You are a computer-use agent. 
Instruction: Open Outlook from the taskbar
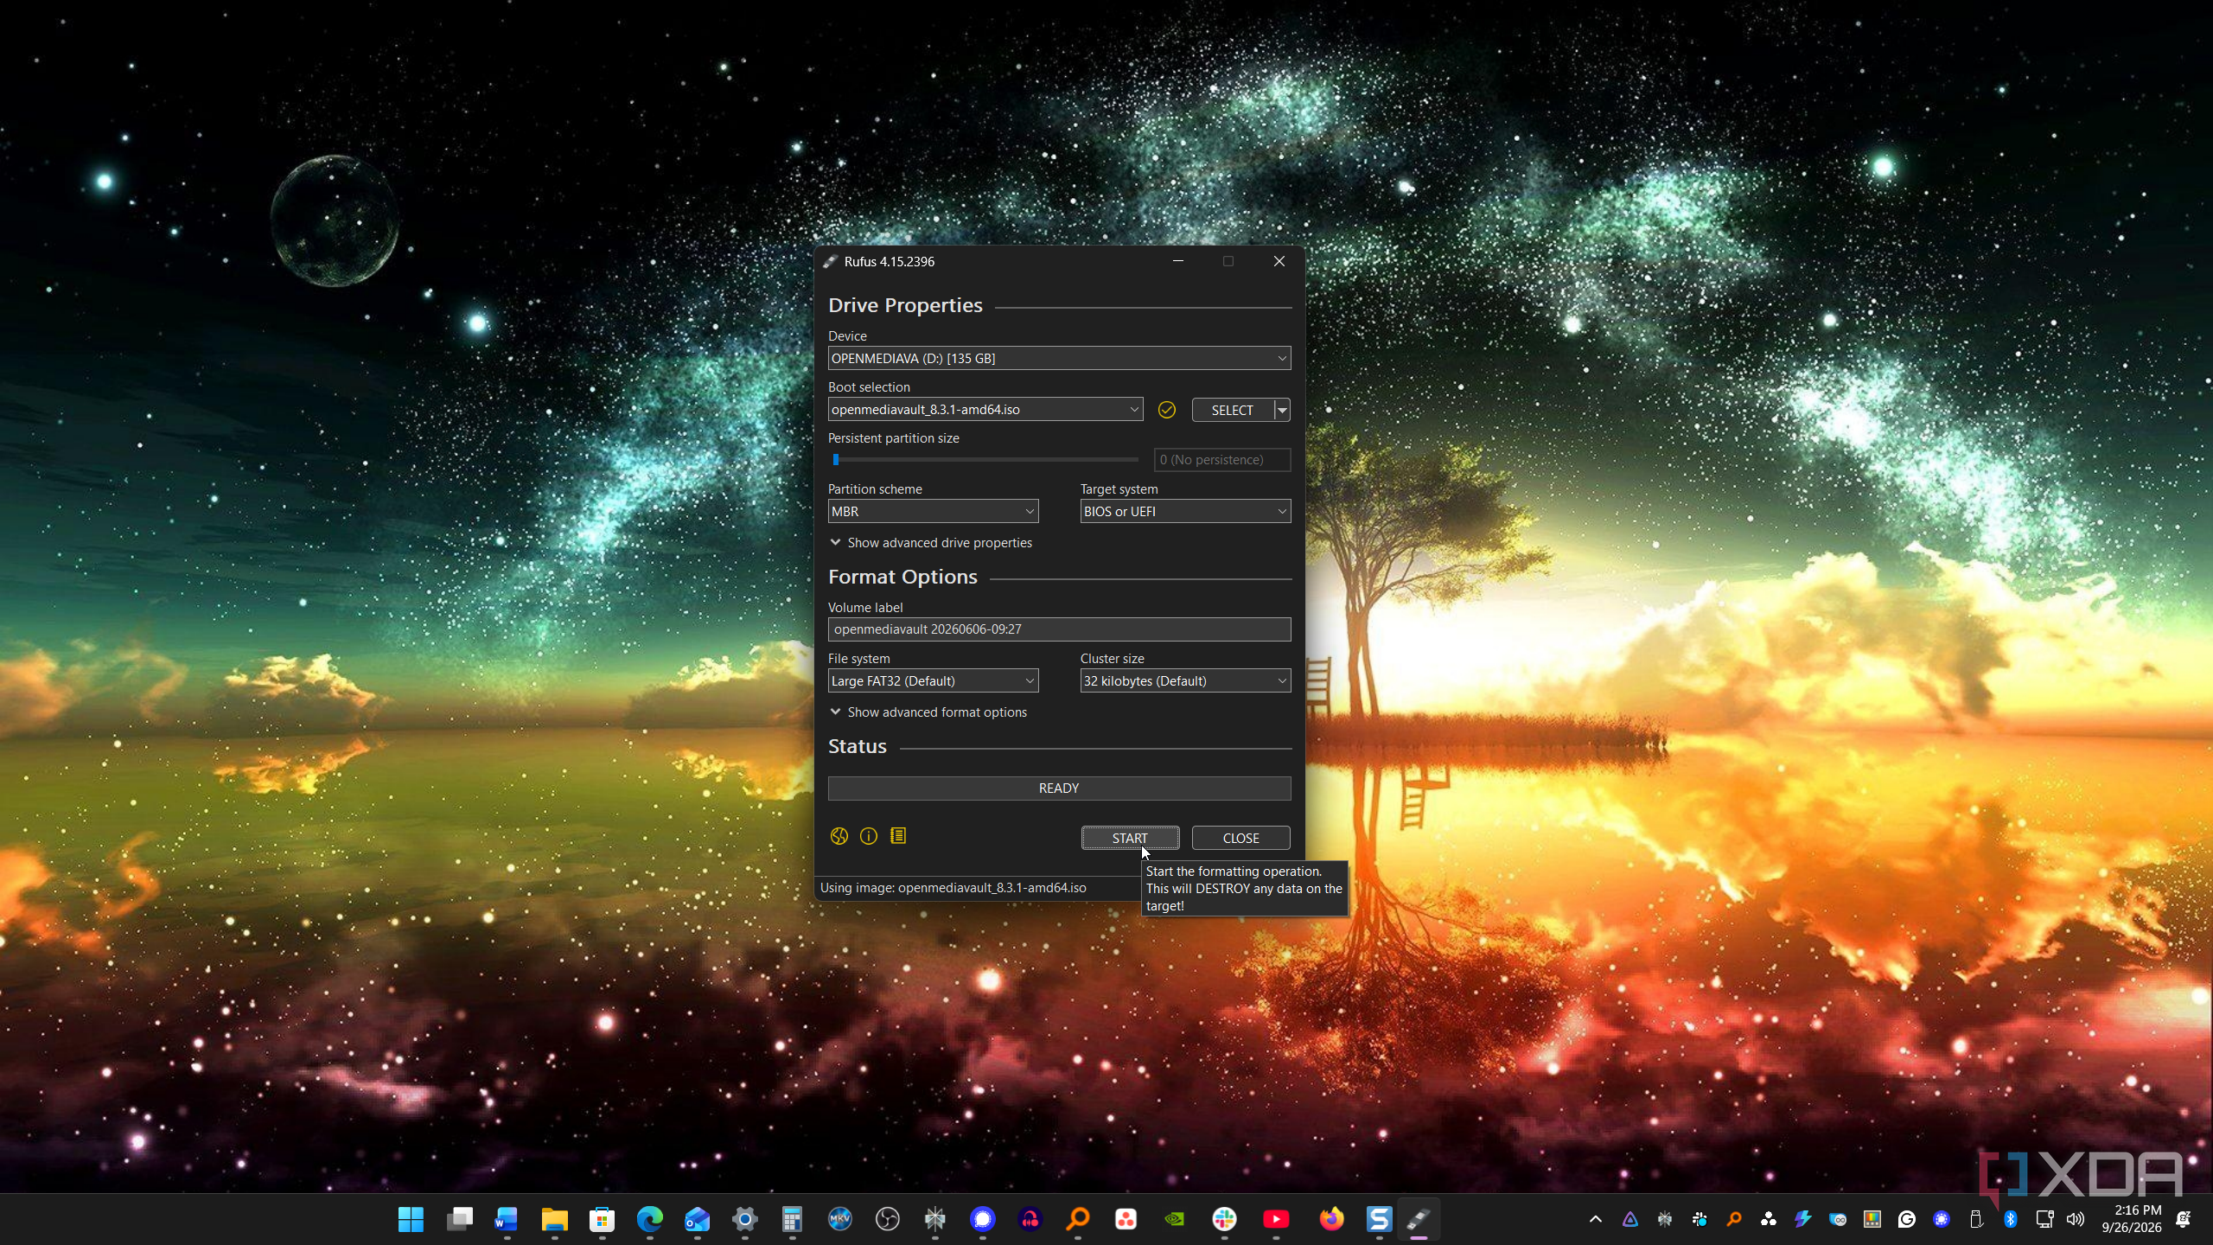pos(697,1219)
